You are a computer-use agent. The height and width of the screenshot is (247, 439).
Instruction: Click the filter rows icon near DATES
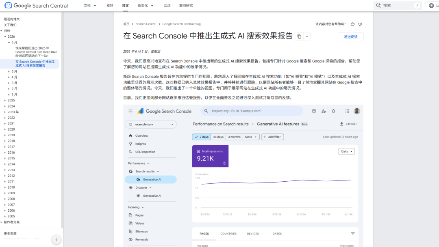click(353, 234)
